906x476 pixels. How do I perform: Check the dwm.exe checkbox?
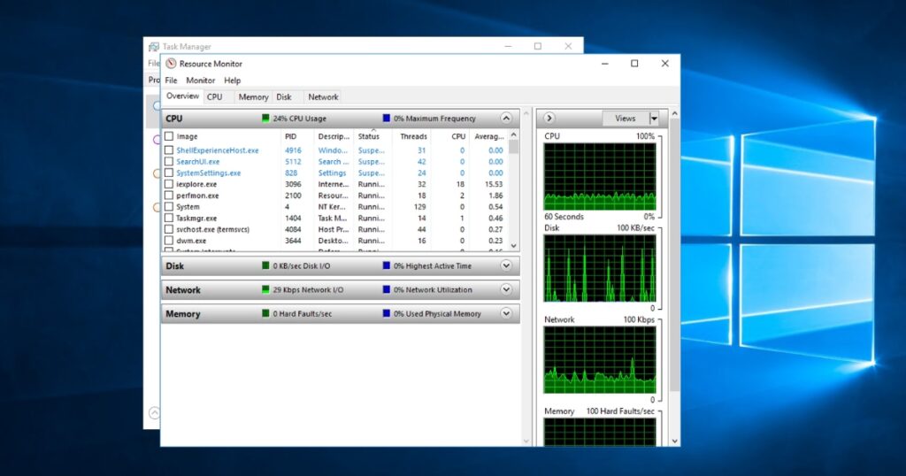pos(169,241)
